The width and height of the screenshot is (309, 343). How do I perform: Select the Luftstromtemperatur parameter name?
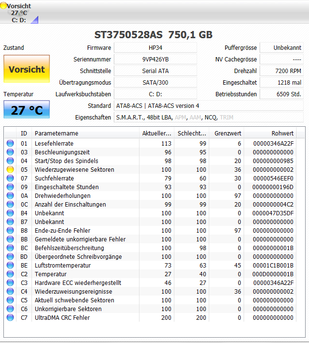(x=62, y=265)
